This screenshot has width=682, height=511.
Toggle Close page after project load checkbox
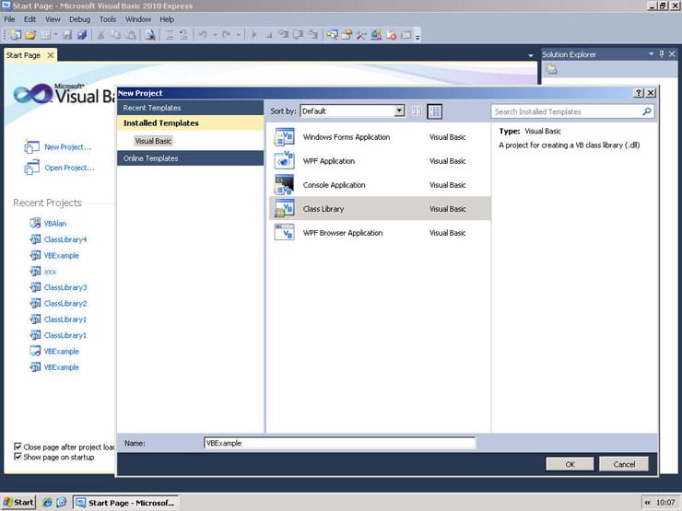(x=18, y=447)
